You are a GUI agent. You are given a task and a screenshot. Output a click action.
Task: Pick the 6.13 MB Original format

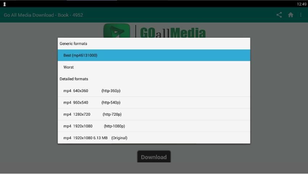coord(154,138)
